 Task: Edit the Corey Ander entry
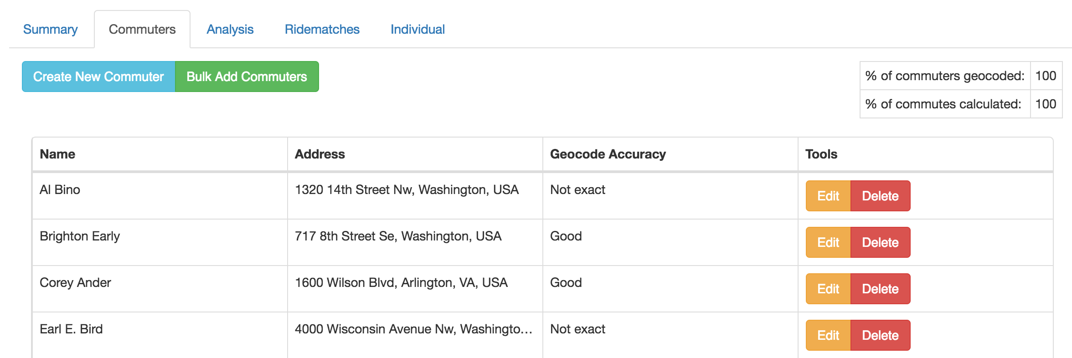(x=828, y=289)
